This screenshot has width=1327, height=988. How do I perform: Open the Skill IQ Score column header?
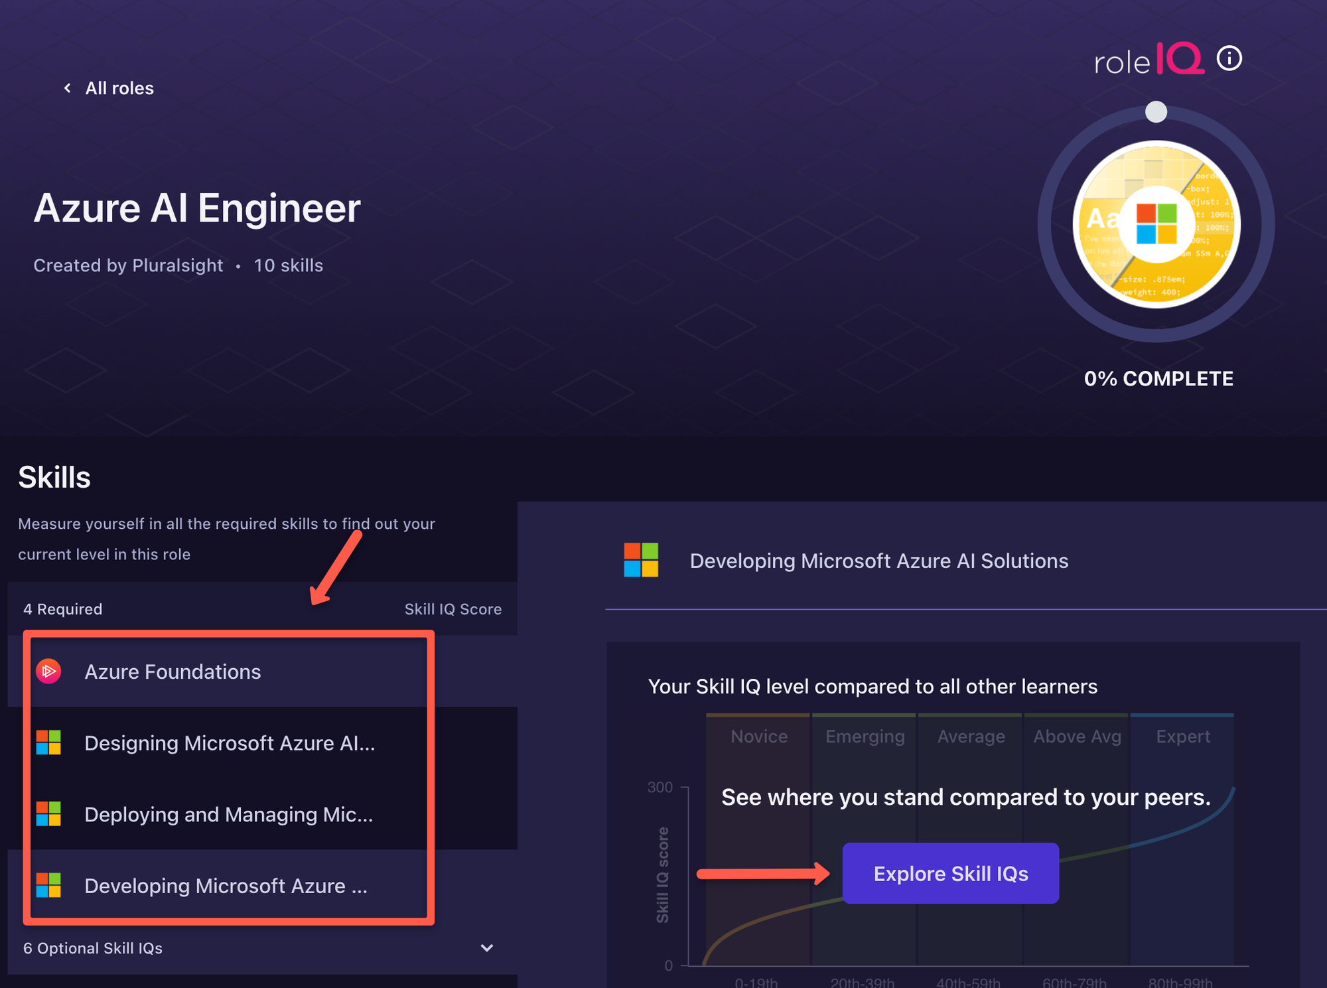tap(453, 608)
